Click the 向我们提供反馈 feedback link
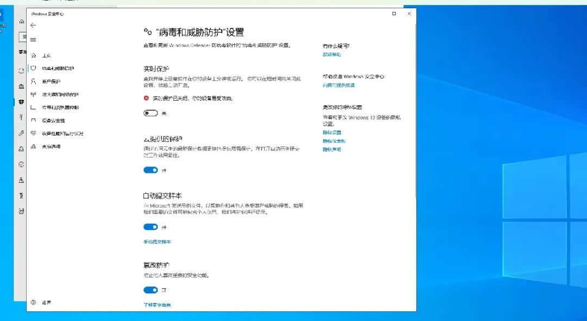 (x=339, y=85)
